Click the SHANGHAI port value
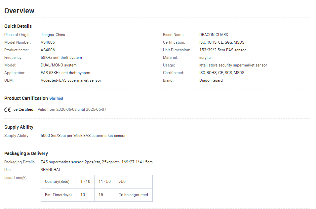This screenshot has width=316, height=209. [x=50, y=170]
